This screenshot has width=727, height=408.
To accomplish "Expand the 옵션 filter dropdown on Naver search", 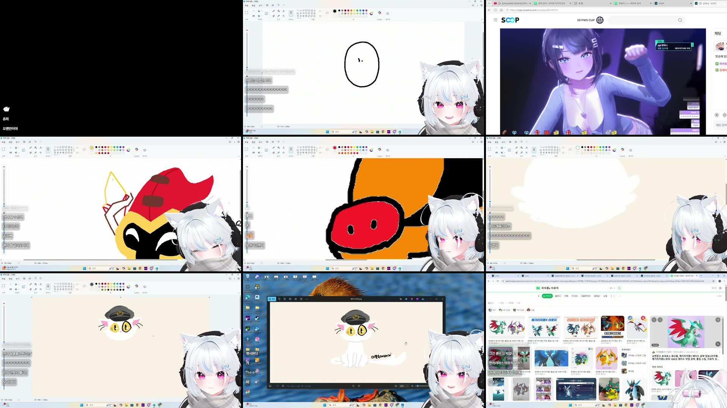I will coord(491,303).
